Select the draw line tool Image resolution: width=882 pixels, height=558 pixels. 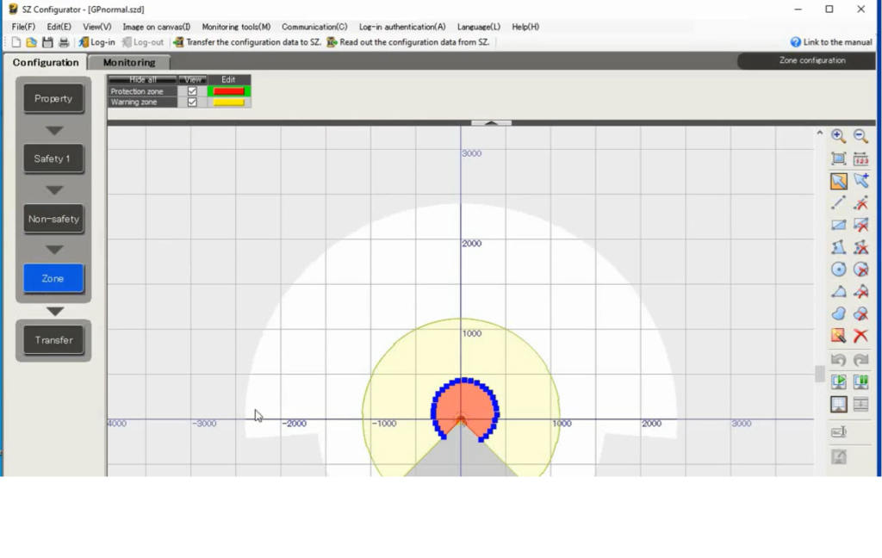pos(838,203)
